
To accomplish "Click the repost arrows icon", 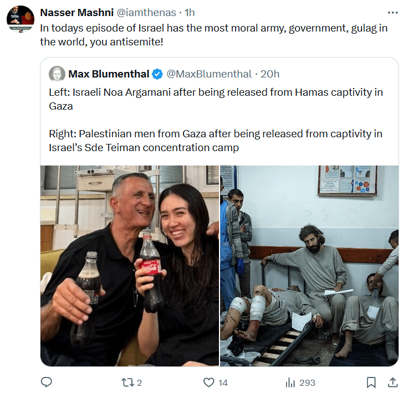I will click(127, 382).
